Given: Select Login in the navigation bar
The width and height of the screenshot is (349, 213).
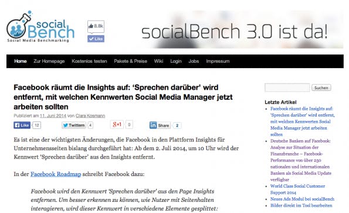Looking at the screenshot, I should (176, 61).
